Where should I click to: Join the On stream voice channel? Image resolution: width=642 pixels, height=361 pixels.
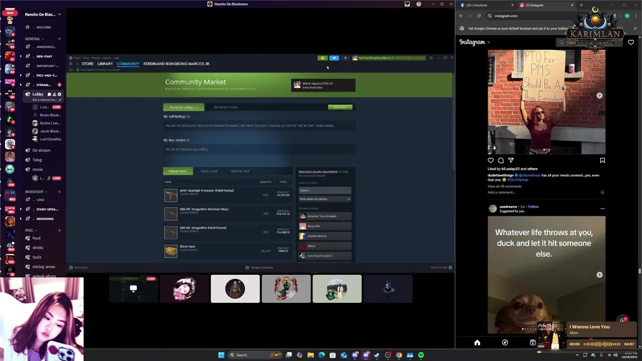click(40, 150)
